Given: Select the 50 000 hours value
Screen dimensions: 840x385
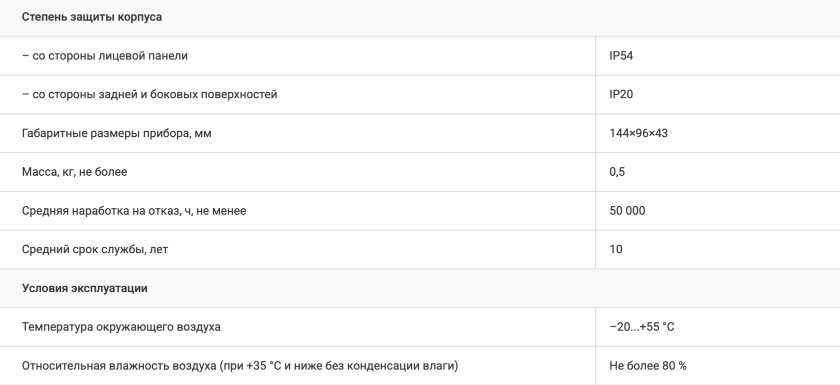Looking at the screenshot, I should pyautogui.click(x=627, y=211).
